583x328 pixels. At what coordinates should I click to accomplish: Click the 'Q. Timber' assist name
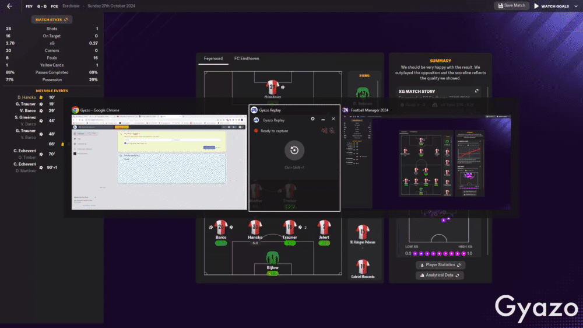(27, 158)
